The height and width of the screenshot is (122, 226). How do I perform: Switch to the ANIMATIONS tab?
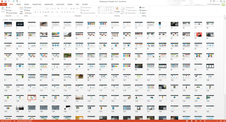(49, 4)
